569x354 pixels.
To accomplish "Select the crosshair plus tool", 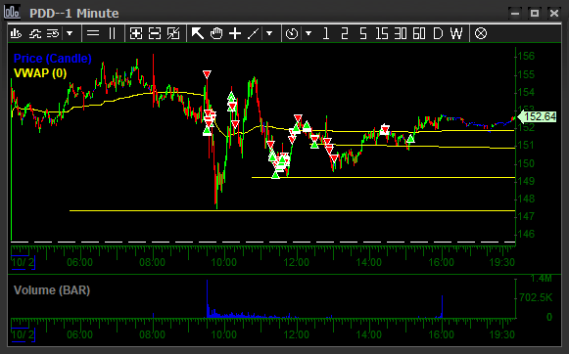I will (235, 33).
